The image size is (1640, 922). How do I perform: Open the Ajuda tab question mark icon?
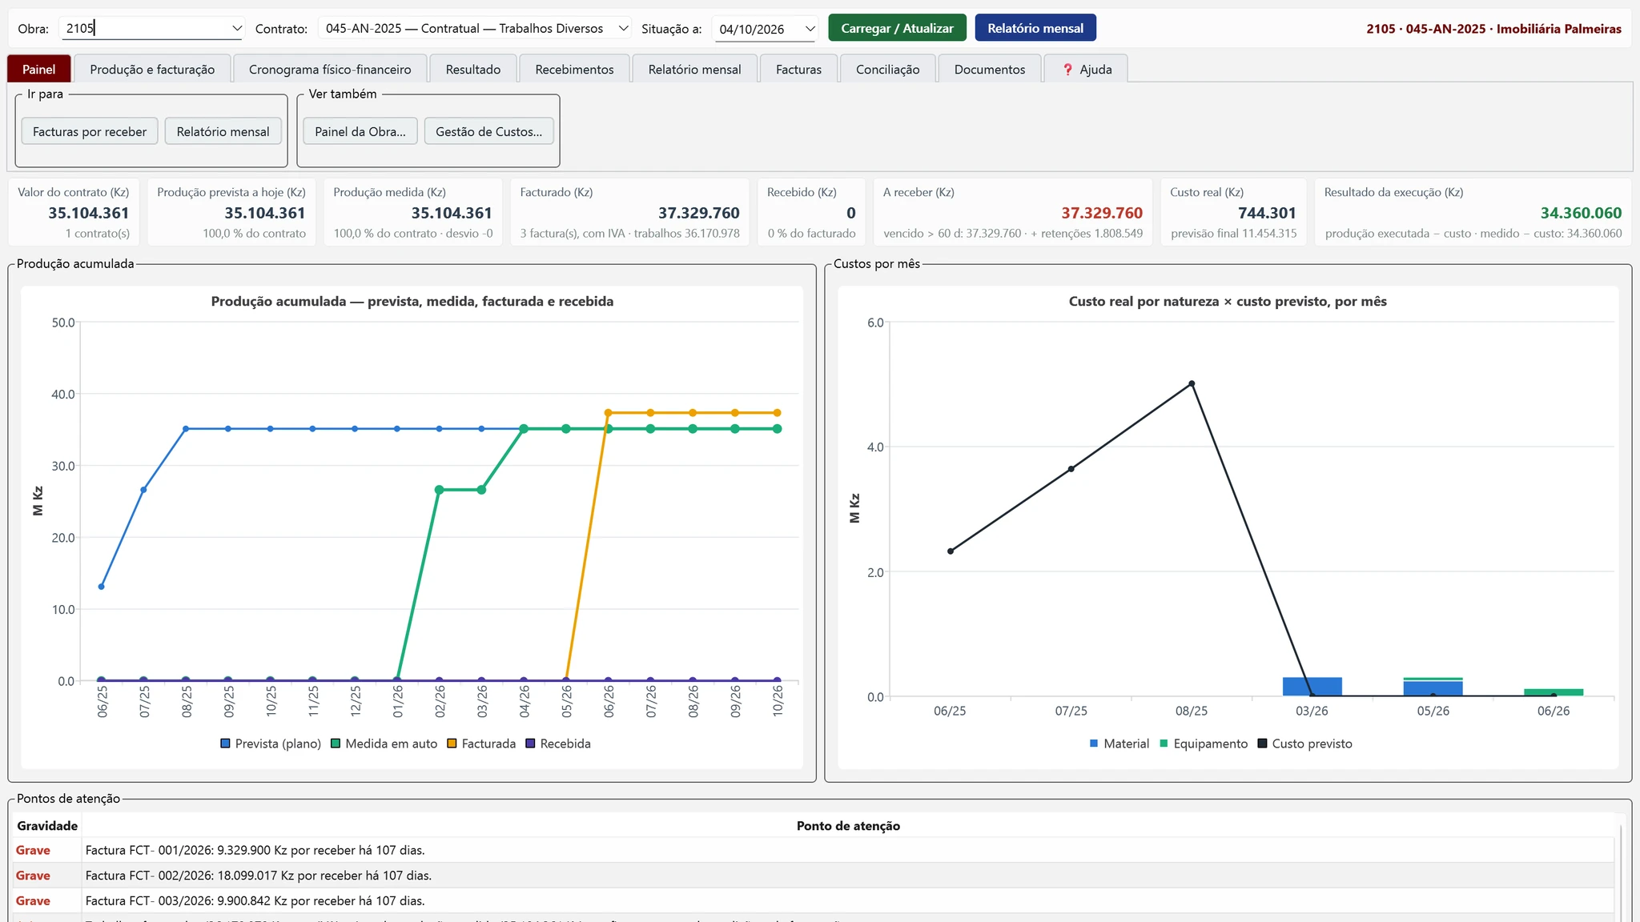point(1067,70)
